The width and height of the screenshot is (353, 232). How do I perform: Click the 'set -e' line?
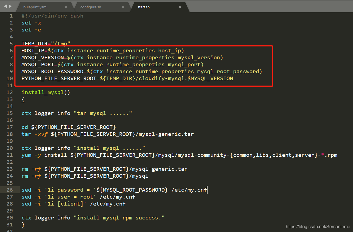pyautogui.click(x=31, y=30)
